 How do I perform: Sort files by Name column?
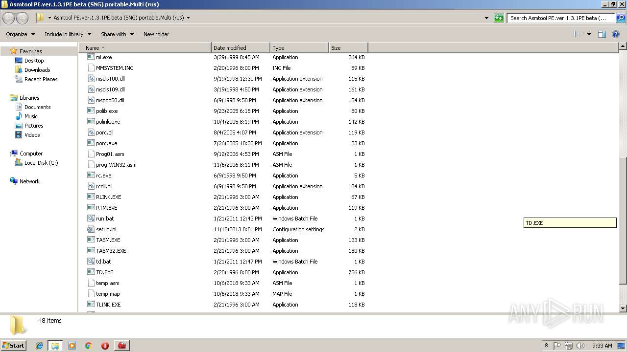(145, 48)
